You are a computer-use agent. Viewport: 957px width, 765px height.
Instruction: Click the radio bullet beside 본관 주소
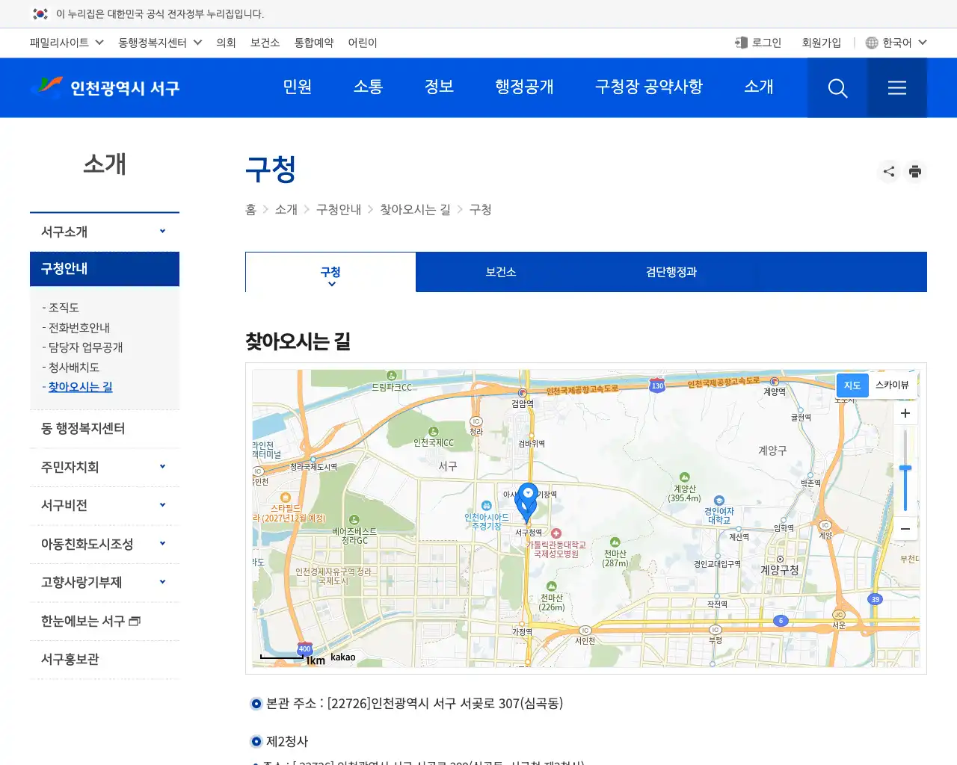[x=256, y=703]
